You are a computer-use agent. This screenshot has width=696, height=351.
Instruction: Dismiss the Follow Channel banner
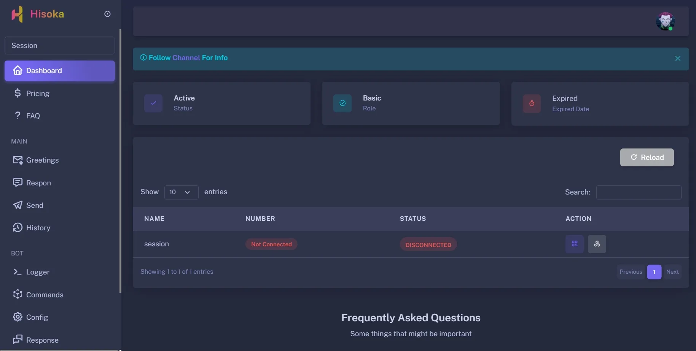678,59
